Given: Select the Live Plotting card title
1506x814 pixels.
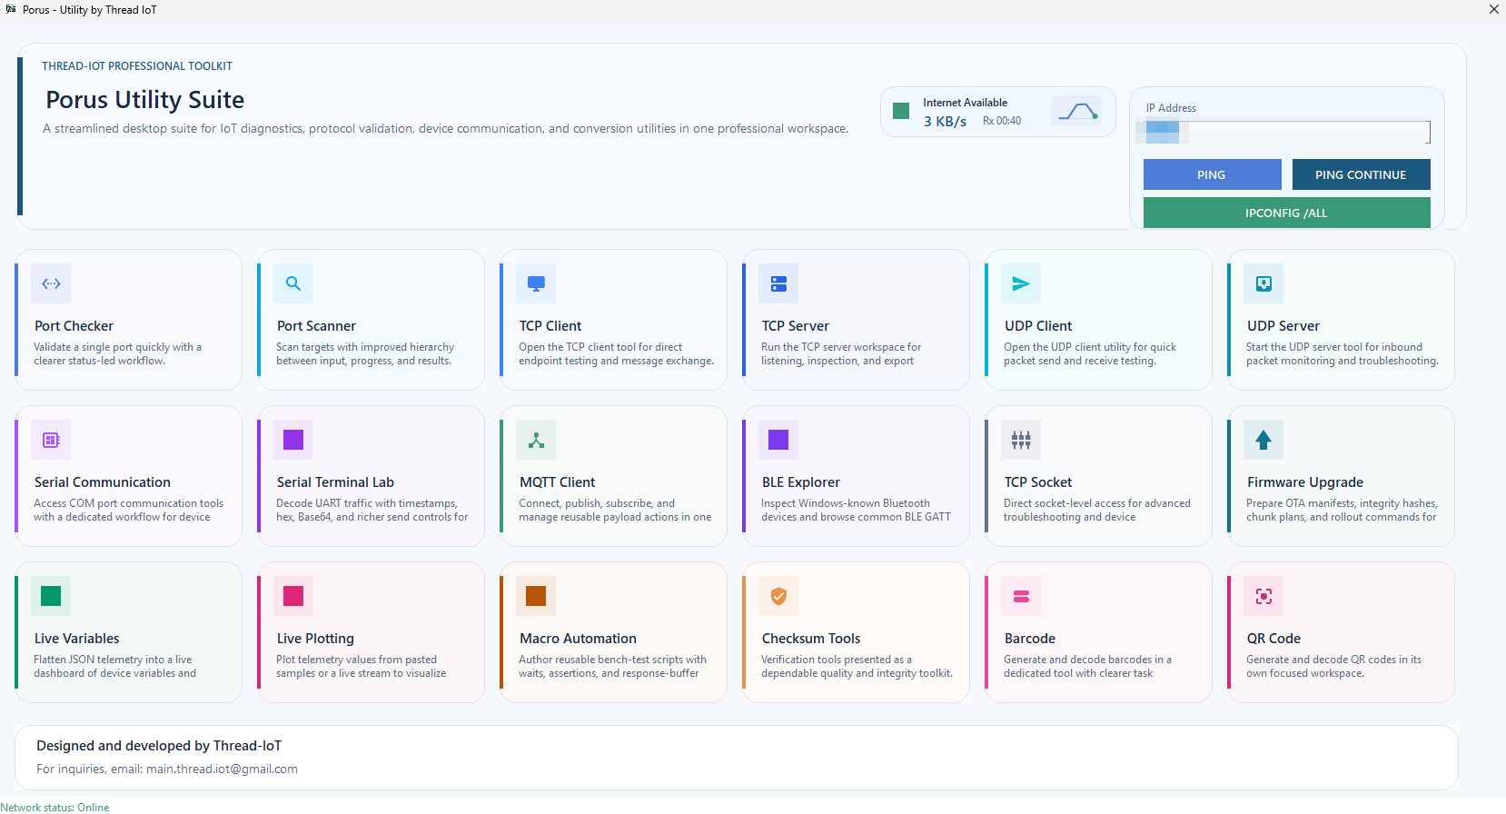Looking at the screenshot, I should point(315,639).
